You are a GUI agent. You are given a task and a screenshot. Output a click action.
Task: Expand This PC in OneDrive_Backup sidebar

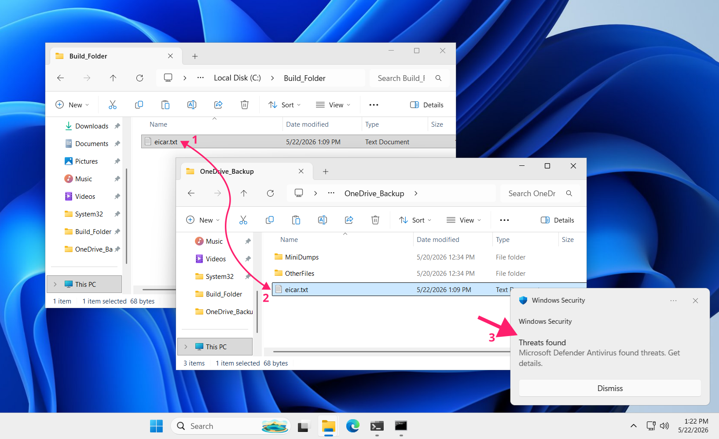186,347
